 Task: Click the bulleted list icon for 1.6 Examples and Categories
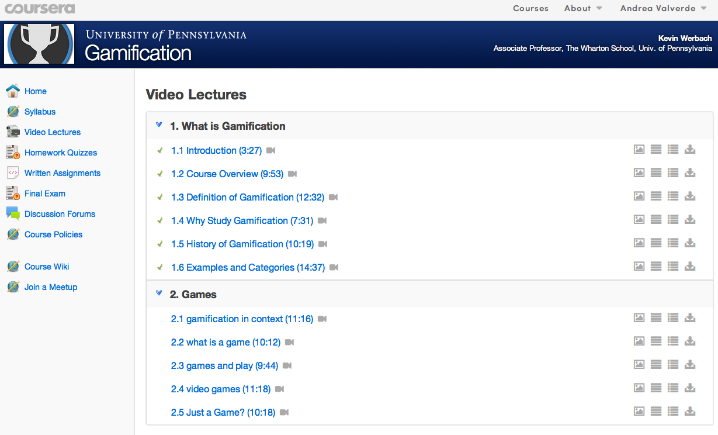tap(673, 267)
